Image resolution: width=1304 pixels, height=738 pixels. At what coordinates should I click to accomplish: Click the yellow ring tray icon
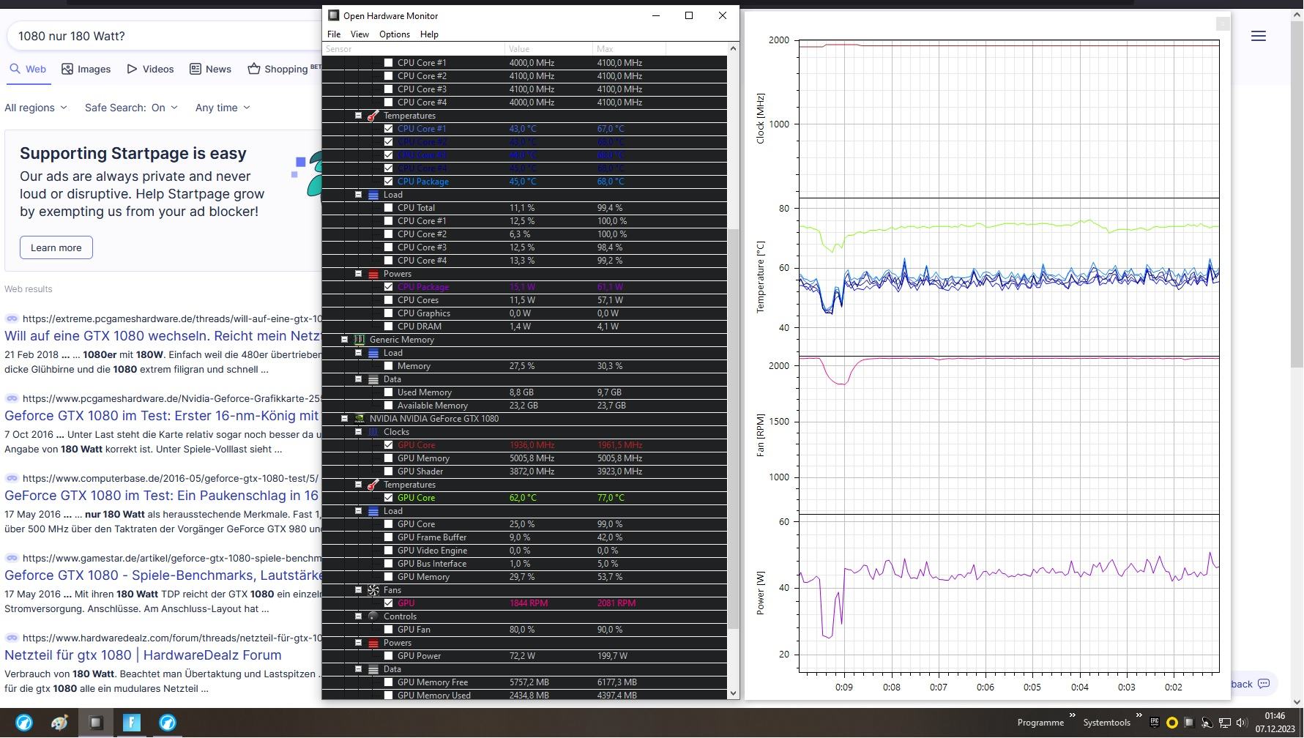(x=1171, y=723)
